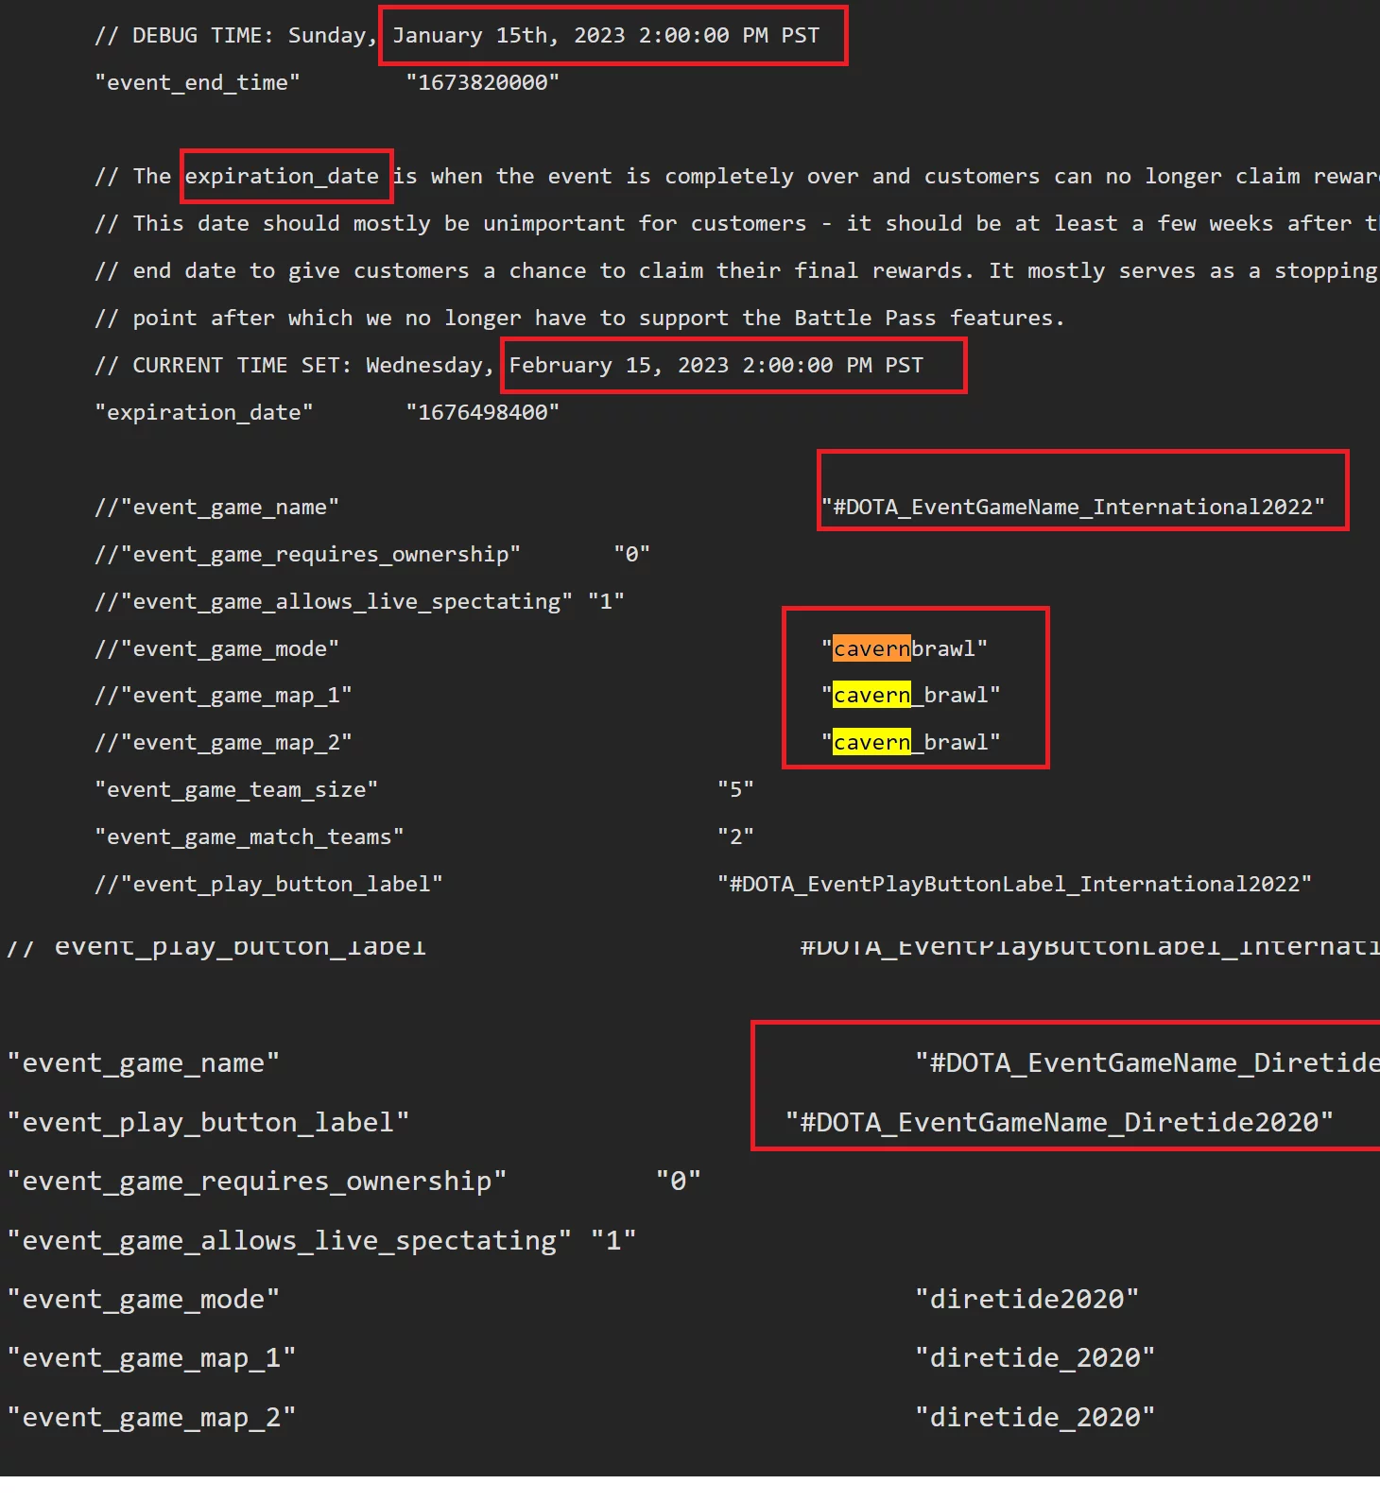
Task: Click yellow-highlighted cavern on the event_game_map_1 line
Action: [x=871, y=696]
